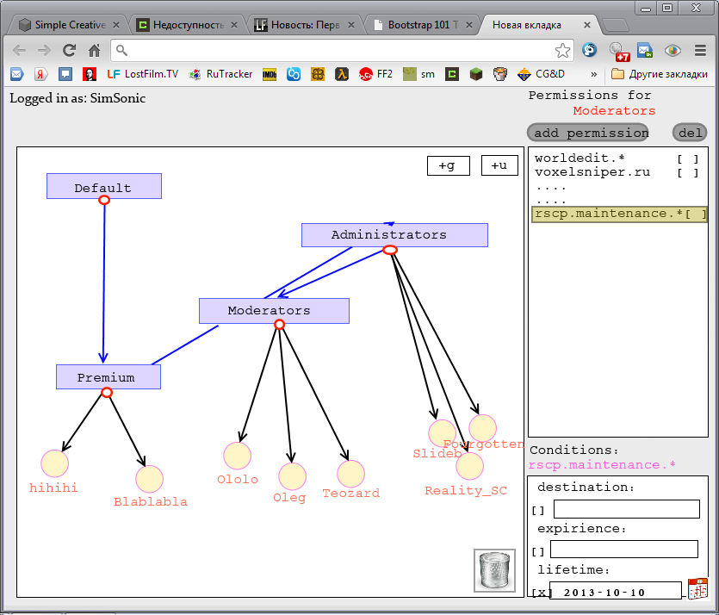Select the Administrators group box
The width and height of the screenshot is (719, 615).
pyautogui.click(x=394, y=235)
